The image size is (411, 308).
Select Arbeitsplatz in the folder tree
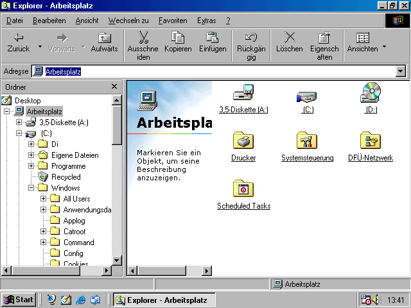(44, 112)
